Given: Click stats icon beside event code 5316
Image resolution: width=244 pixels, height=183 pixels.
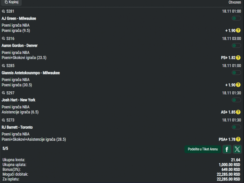Looking at the screenshot, I should 4,38.
